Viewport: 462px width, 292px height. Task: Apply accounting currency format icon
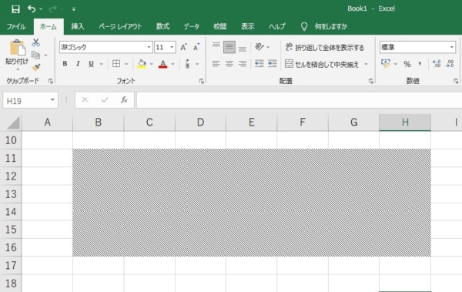(x=386, y=63)
